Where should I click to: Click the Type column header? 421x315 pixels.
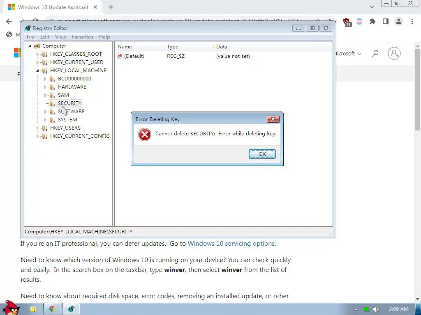(189, 47)
